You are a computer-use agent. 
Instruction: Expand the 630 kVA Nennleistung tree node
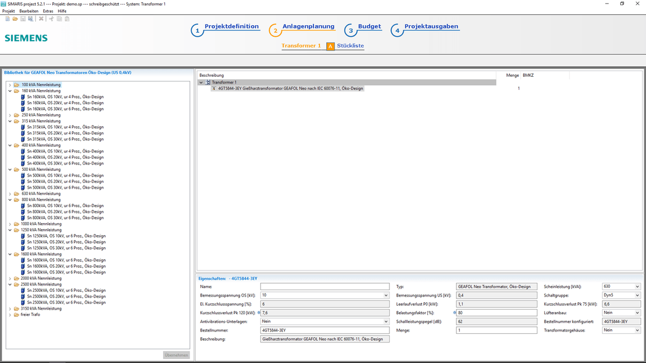click(10, 193)
